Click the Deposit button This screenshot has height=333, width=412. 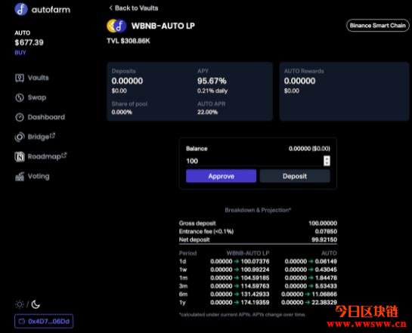pyautogui.click(x=295, y=176)
